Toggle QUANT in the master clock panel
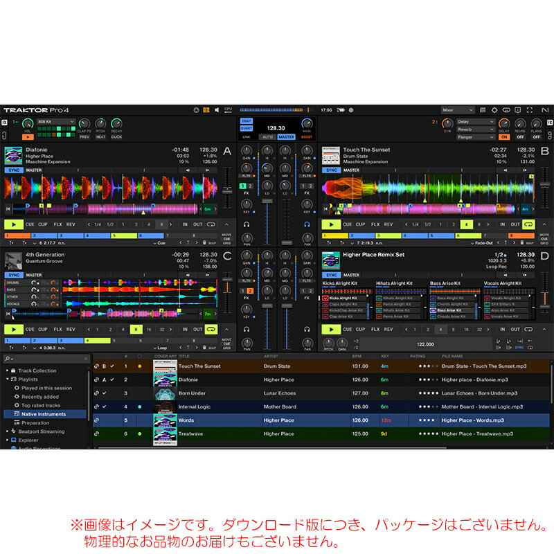This screenshot has width=554, height=554. (245, 127)
